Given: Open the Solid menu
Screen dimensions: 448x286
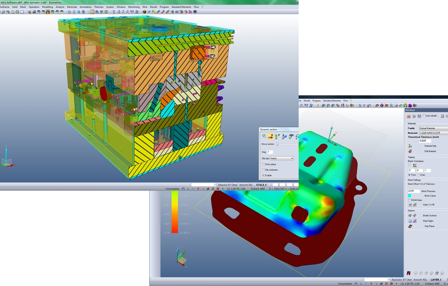Looking at the screenshot, I should 15,7.
